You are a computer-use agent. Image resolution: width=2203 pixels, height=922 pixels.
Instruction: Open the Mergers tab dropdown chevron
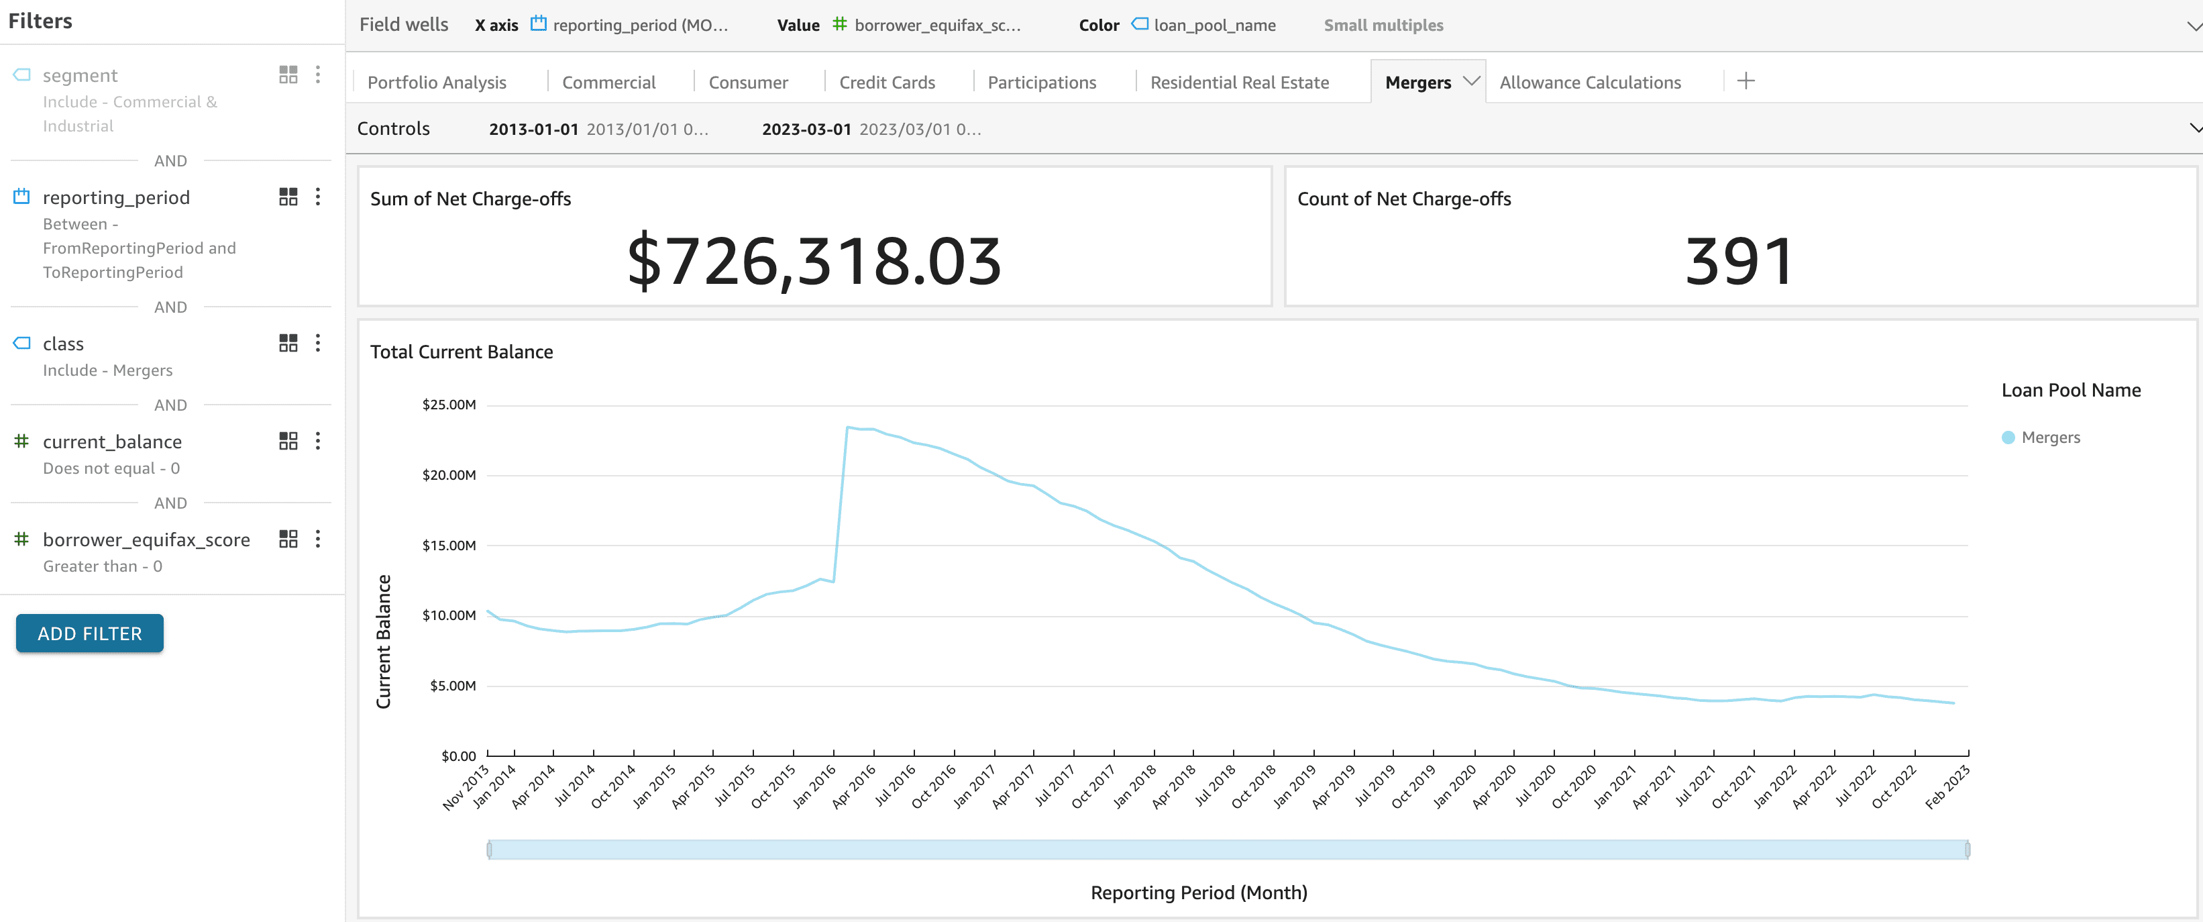[1472, 81]
